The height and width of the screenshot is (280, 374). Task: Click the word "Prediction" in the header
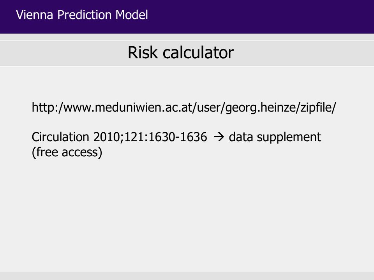click(85, 15)
